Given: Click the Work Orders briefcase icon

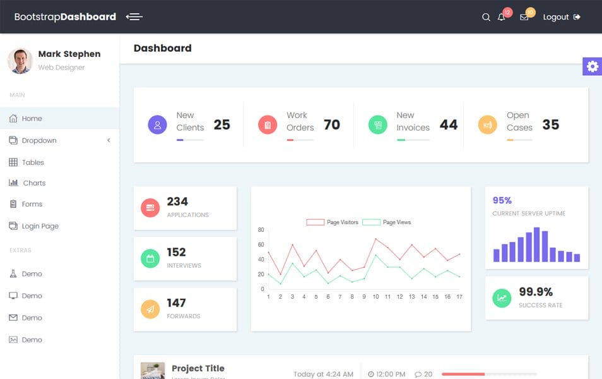Looking at the screenshot, I should pos(268,124).
